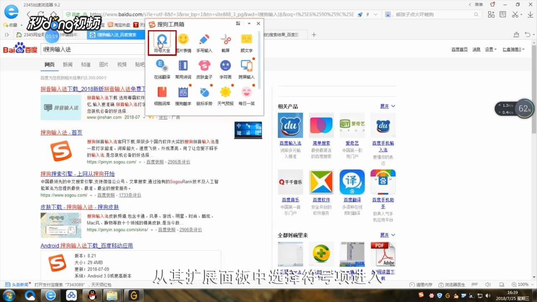This screenshot has width=537, height=302.
Task: Open 每日一笑 tool
Action: coord(246,96)
